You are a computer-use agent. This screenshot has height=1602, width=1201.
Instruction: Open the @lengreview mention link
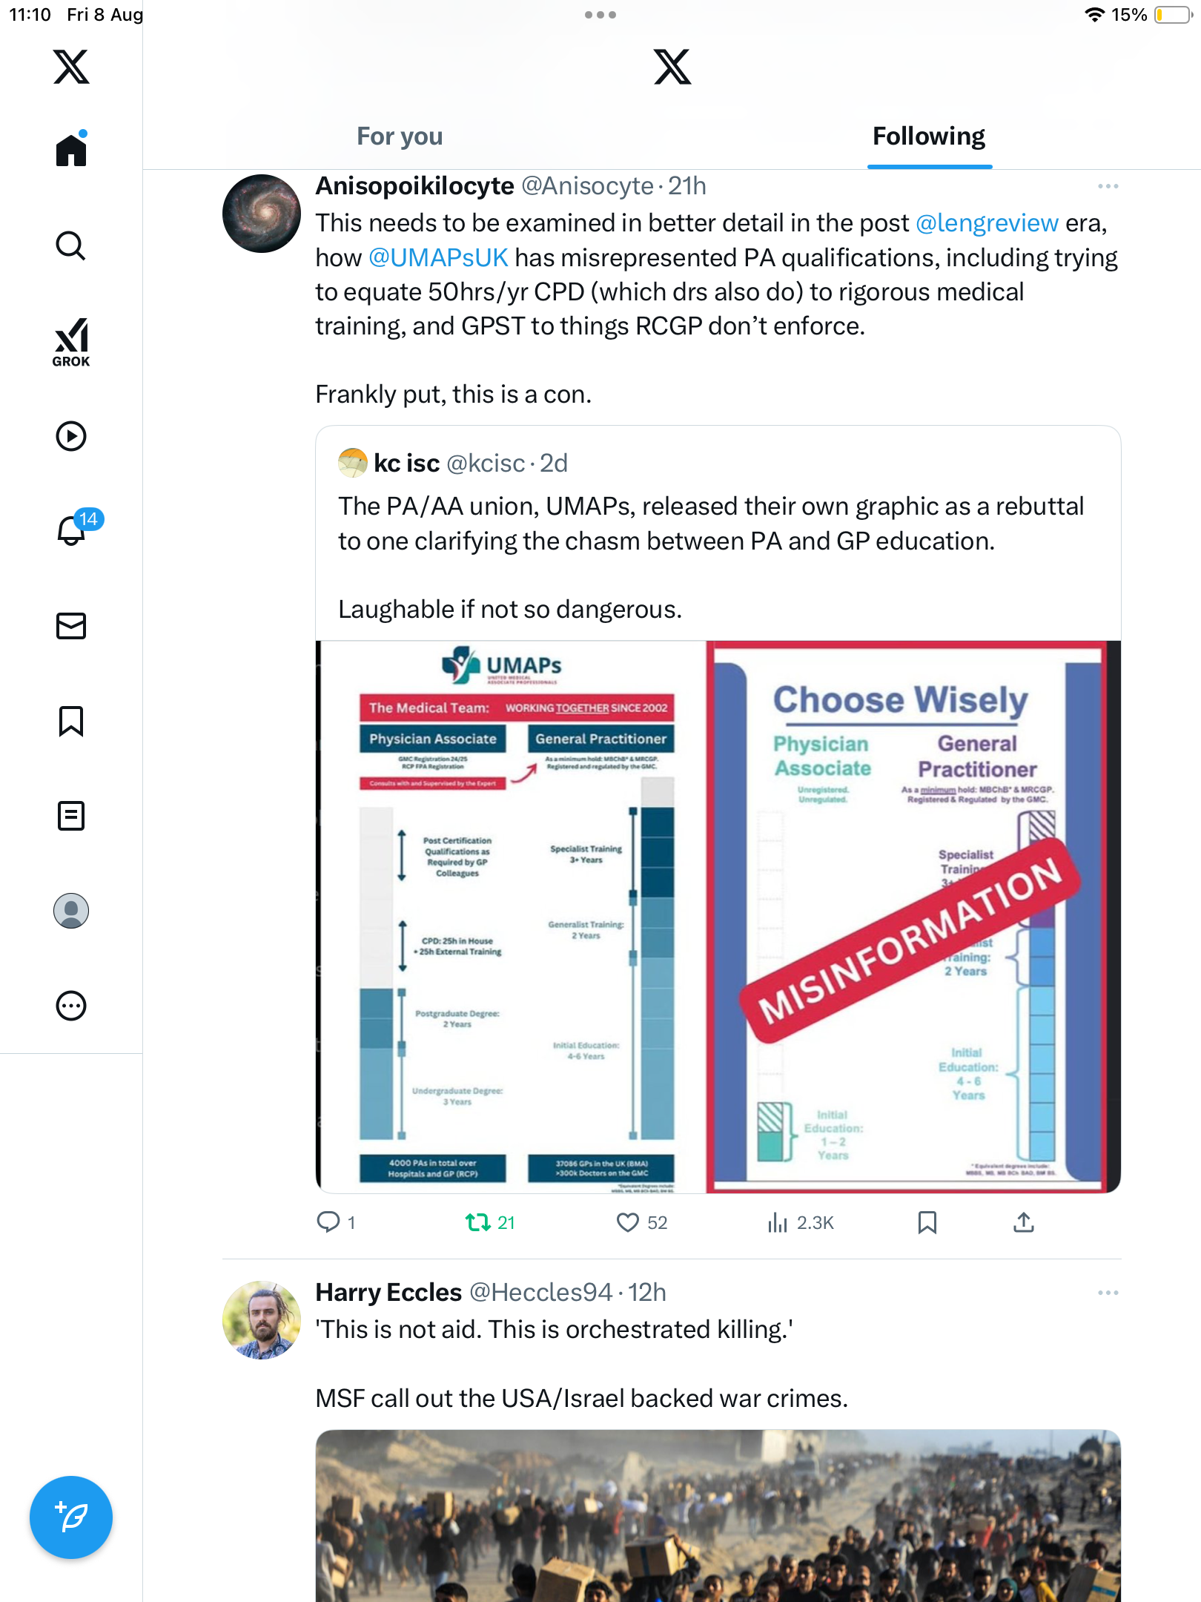point(987,223)
